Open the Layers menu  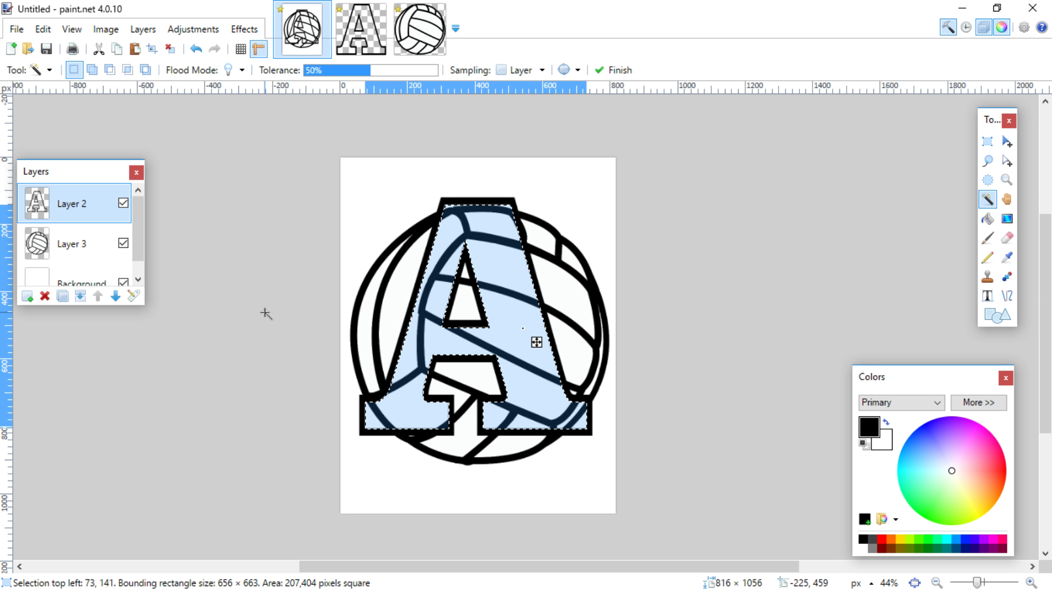[143, 29]
